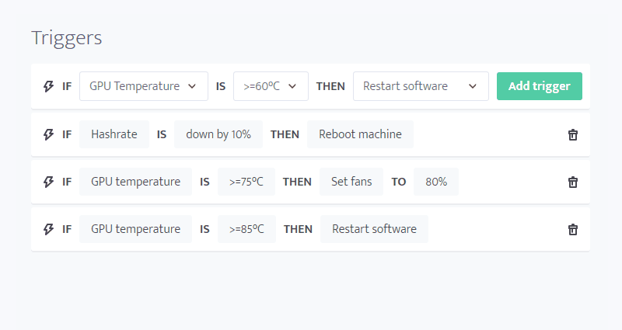Open the >=60°C threshold dropdown
This screenshot has width=622, height=330.
point(271,86)
